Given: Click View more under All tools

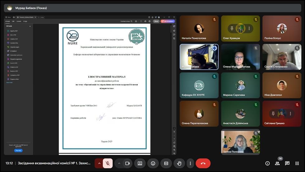Looking at the screenshot, I should (x=9, y=82).
